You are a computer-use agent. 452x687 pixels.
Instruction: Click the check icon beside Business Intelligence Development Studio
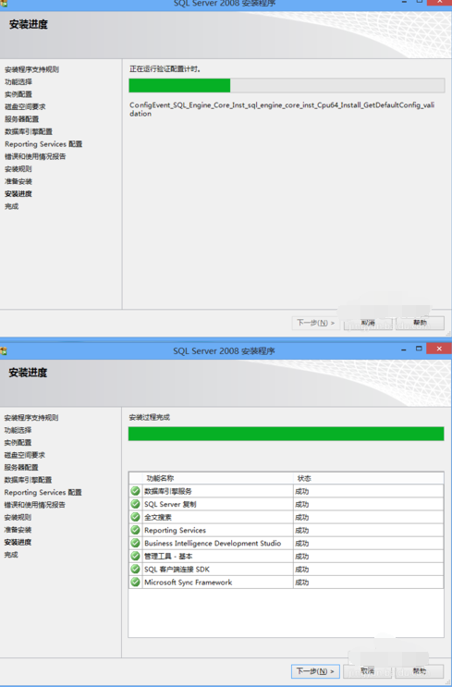135,543
